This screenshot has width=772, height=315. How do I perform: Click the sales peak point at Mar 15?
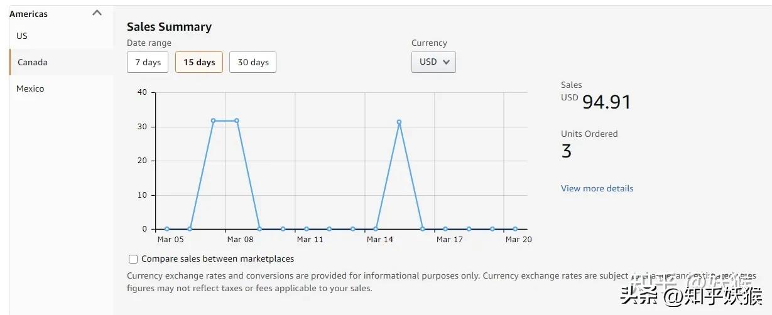click(x=399, y=122)
